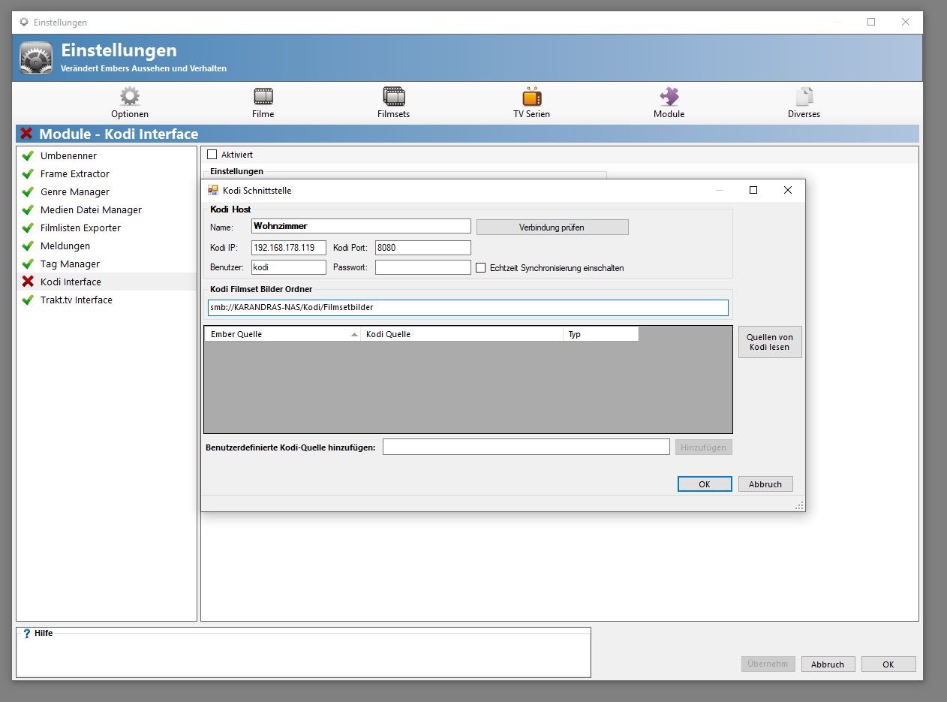The width and height of the screenshot is (947, 702).
Task: Click the Kodi IP input field
Action: 289,247
